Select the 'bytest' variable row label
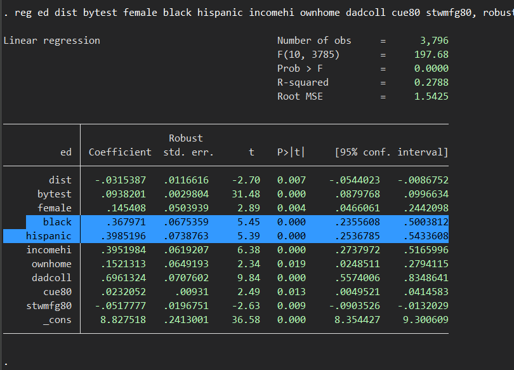The width and height of the screenshot is (514, 370). (55, 194)
